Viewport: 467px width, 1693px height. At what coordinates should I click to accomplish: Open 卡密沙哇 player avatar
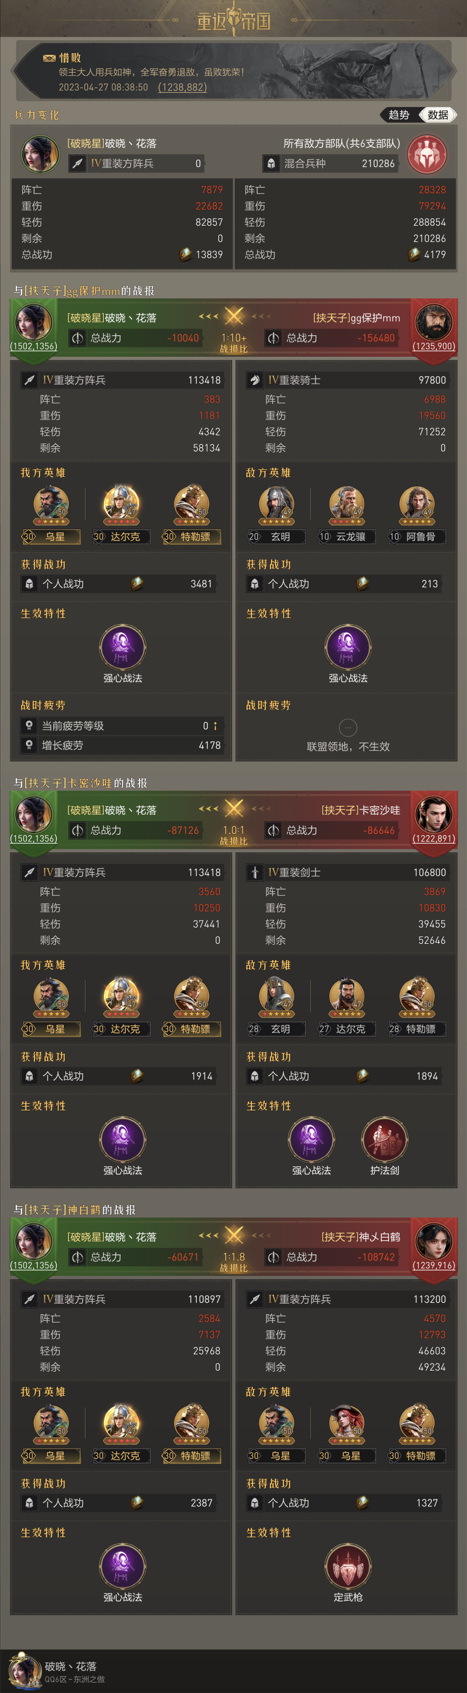click(434, 814)
